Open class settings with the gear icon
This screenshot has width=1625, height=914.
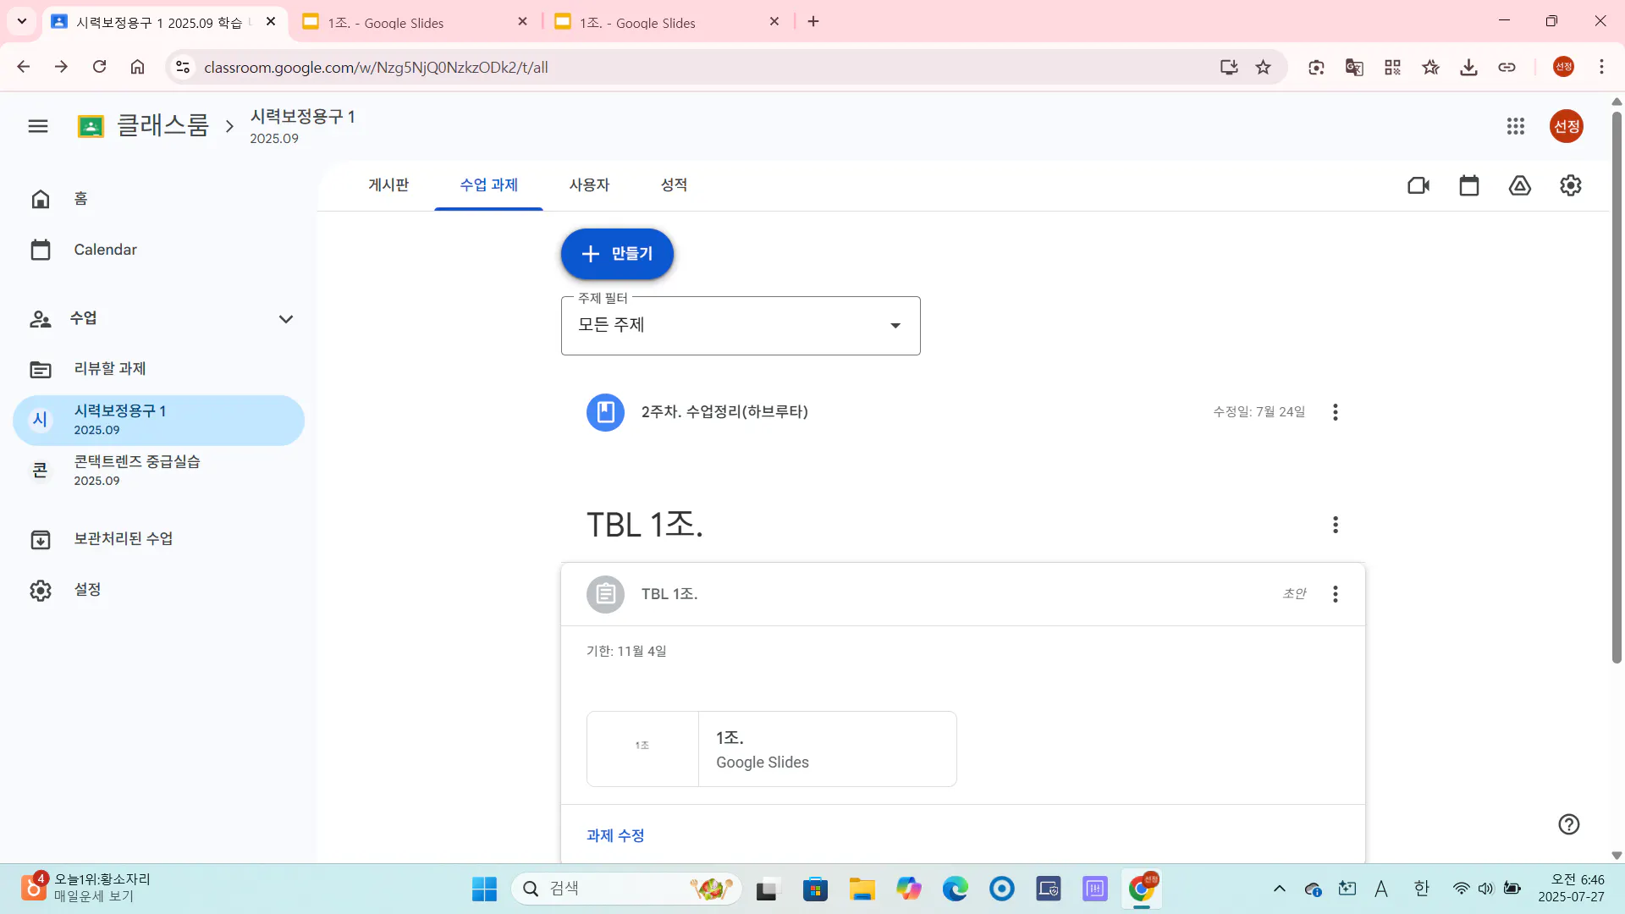point(1570,185)
